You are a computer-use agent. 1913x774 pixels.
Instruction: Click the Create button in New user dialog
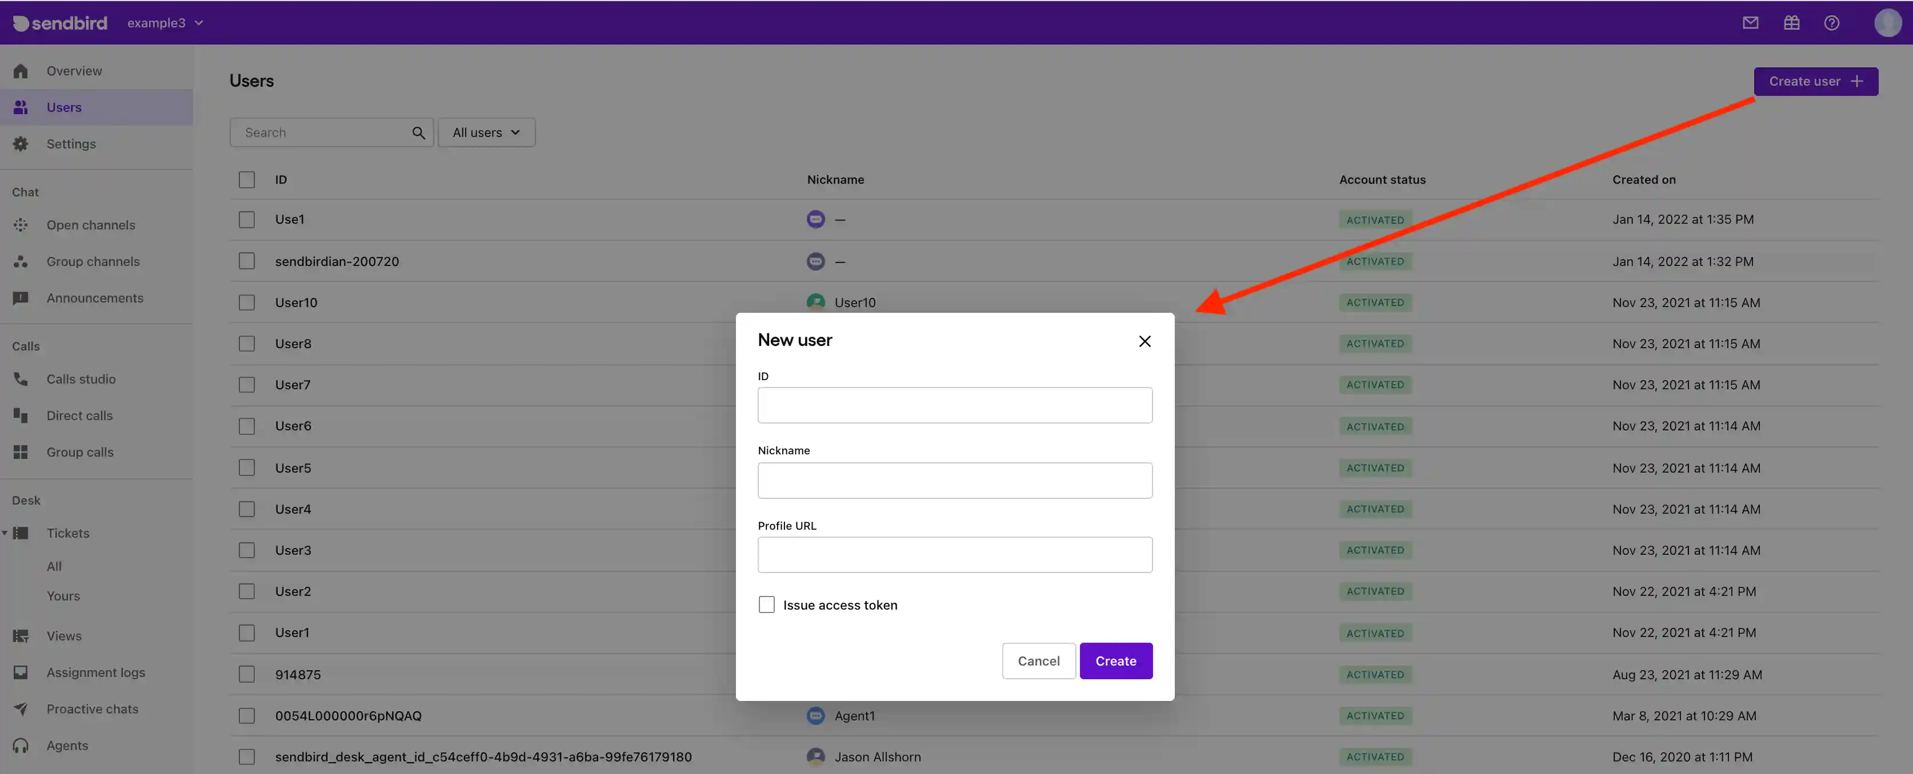[x=1116, y=660]
